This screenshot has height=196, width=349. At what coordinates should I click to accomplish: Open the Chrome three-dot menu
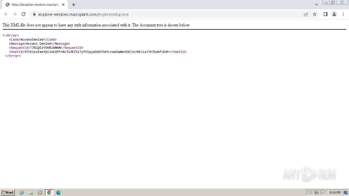[343, 14]
